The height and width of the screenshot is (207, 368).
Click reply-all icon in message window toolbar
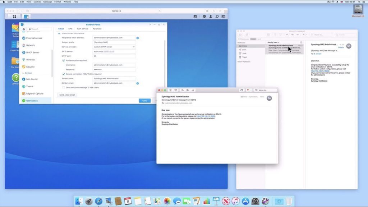(188, 90)
